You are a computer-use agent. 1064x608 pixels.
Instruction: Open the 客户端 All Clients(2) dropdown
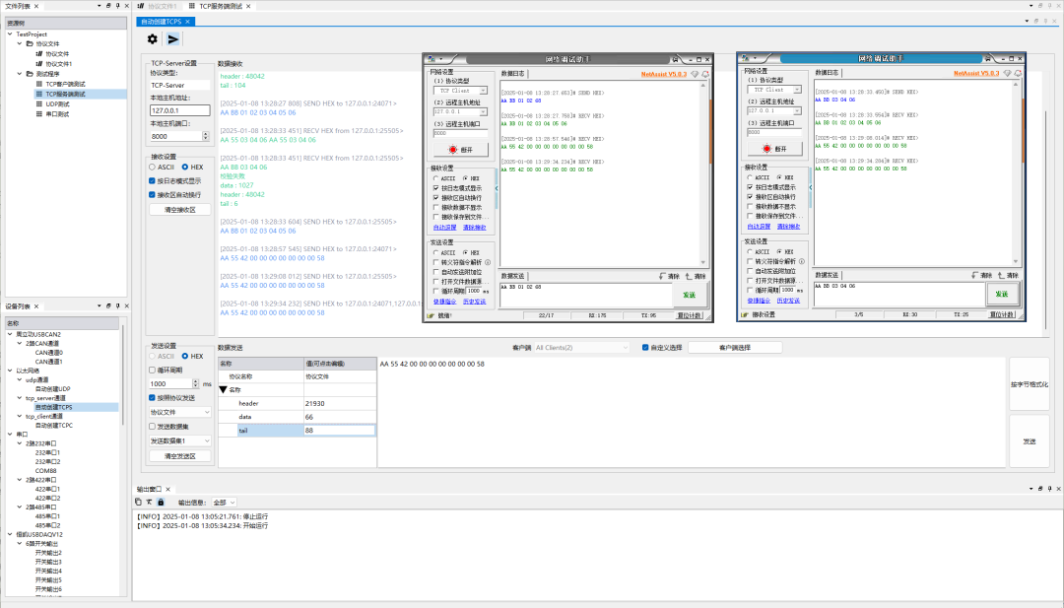(581, 348)
